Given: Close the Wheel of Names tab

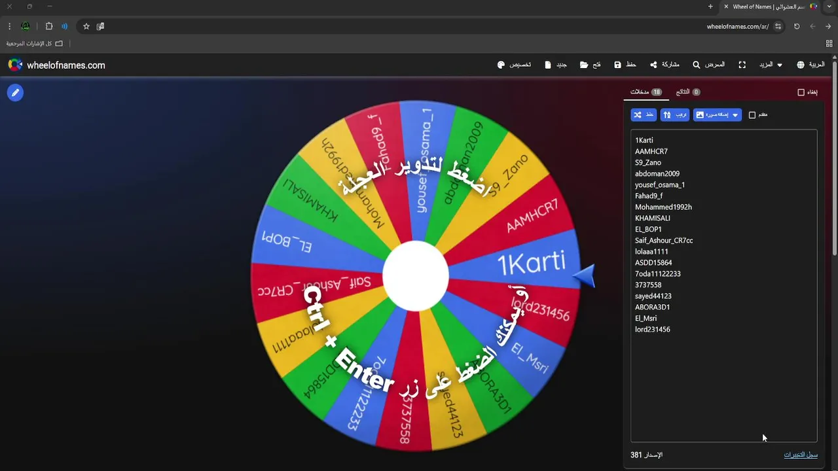Looking at the screenshot, I should point(726,7).
